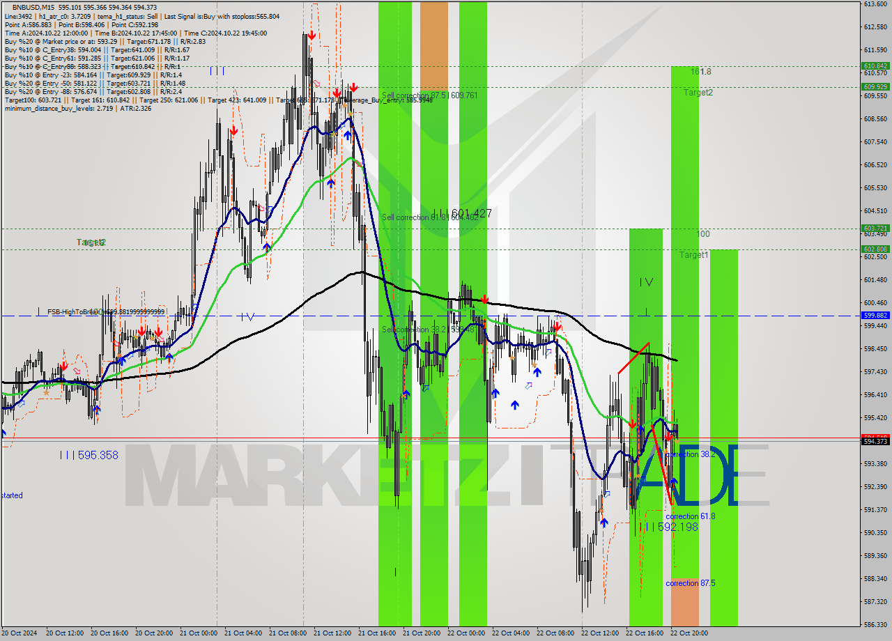Click the 'correction 87.5' label

point(690,583)
